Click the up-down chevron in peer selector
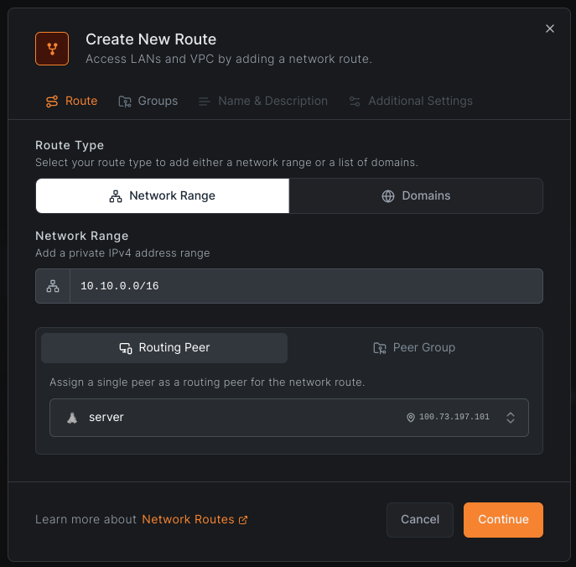Screen dimensions: 576x567 pos(511,418)
